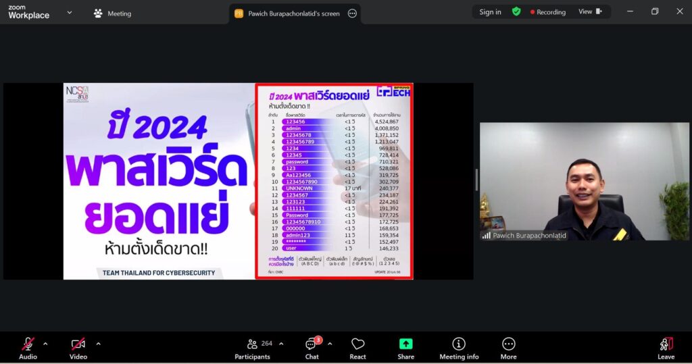Expand audio options chevron beside Audio
This screenshot has width=692, height=364.
coord(45,344)
